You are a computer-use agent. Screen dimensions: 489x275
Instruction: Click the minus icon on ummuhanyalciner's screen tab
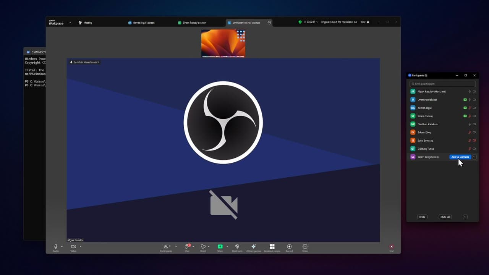[269, 23]
